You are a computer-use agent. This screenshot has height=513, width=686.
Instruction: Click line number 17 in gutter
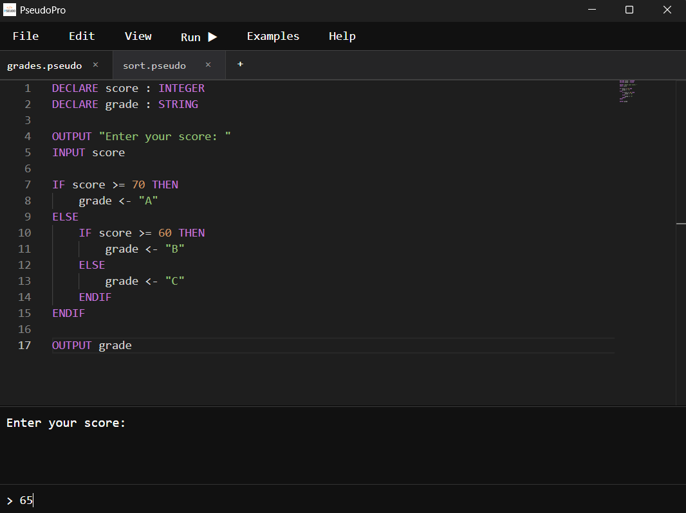(24, 346)
